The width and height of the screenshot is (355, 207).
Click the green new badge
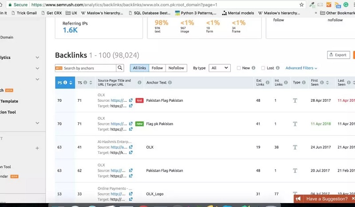click(139, 124)
